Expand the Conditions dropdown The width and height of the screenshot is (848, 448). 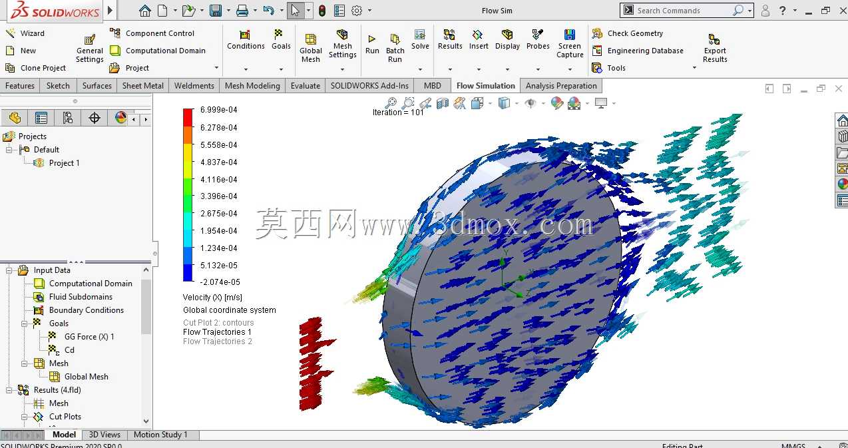coord(246,69)
